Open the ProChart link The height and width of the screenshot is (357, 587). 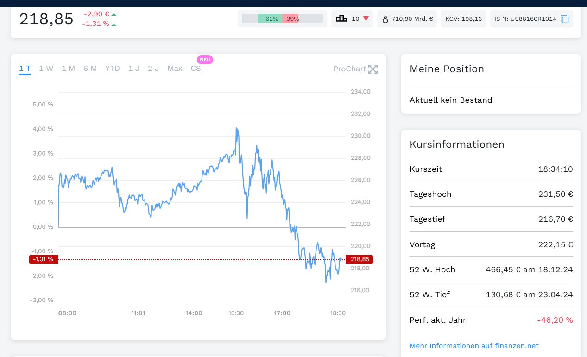(349, 69)
